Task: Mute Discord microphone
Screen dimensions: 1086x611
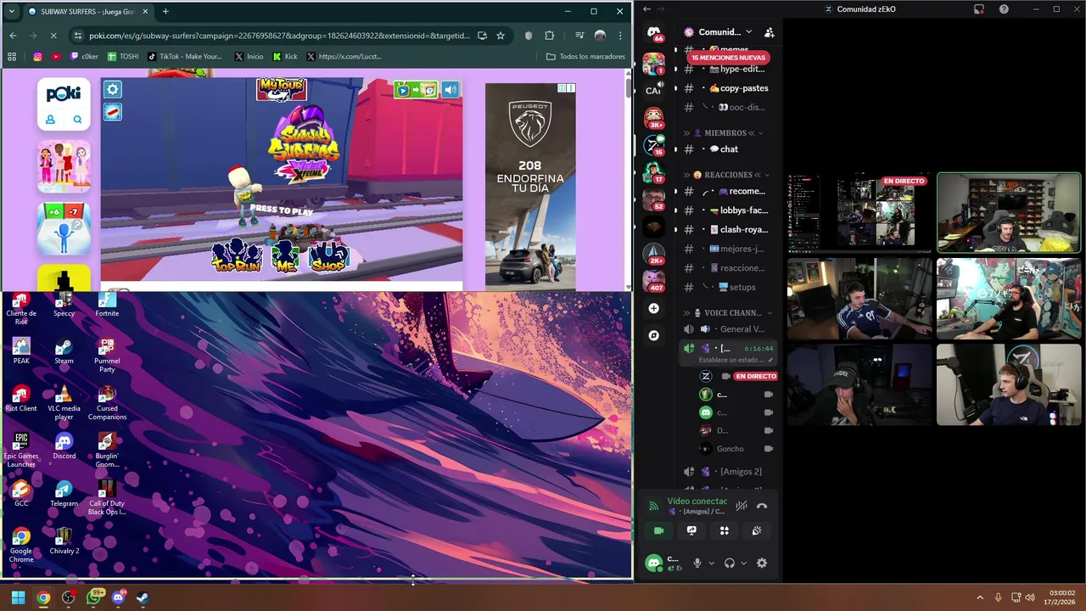Action: coord(697,563)
